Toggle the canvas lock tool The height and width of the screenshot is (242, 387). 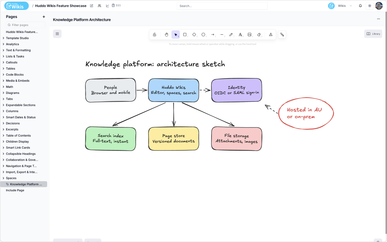154,35
